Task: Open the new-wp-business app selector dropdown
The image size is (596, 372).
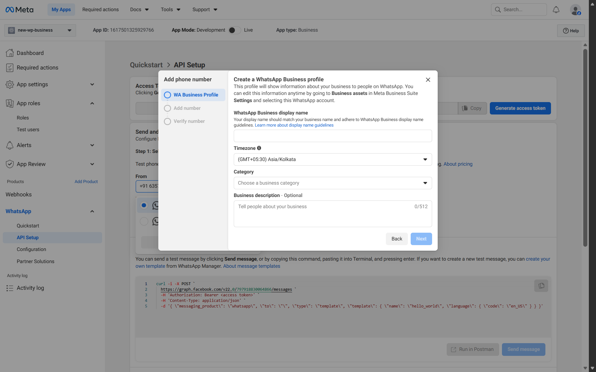Action: tap(40, 30)
